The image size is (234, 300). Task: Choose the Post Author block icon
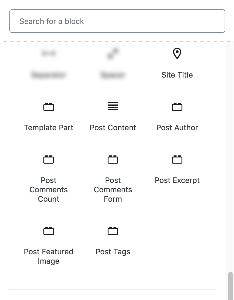177,107
